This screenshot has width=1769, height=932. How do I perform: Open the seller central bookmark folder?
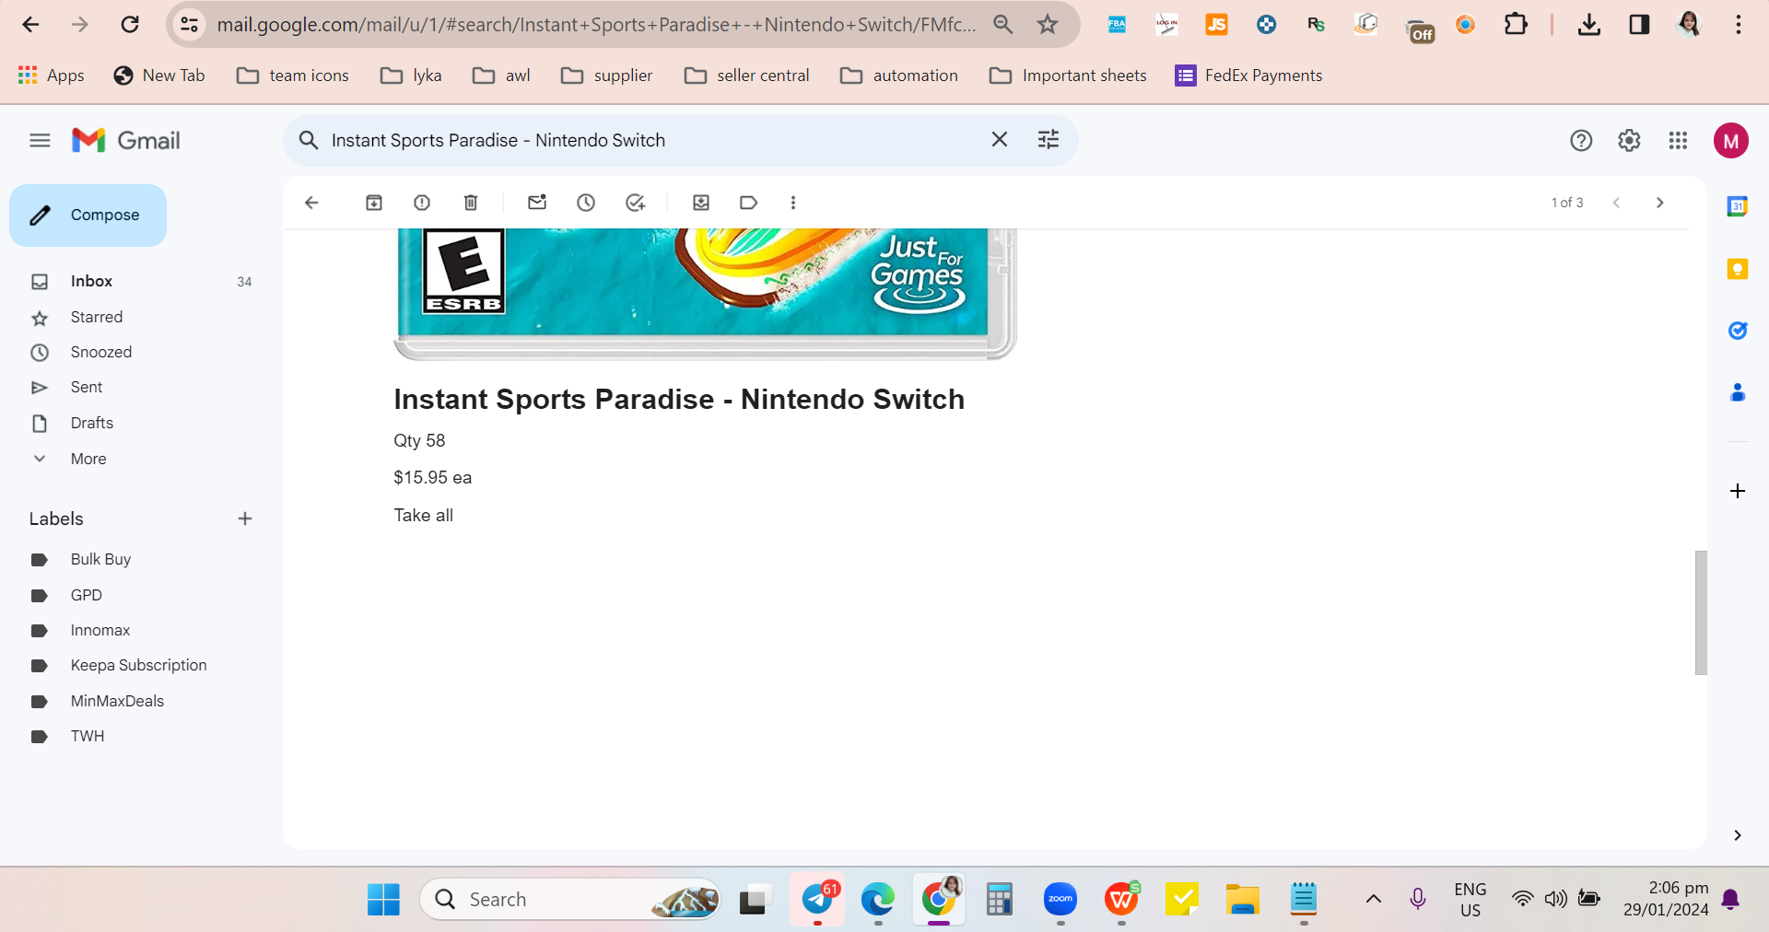point(747,76)
